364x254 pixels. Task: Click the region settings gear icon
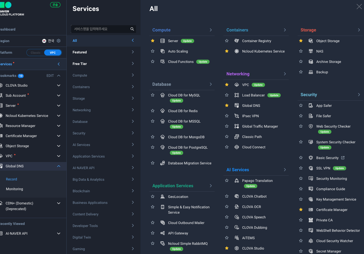pyautogui.click(x=58, y=41)
